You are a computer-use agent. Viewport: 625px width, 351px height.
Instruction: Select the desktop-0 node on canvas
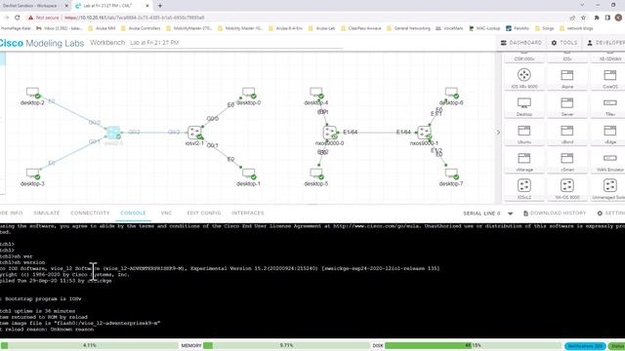249,94
